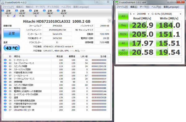Viewport: 186px width, 122px height.
Task: Click the firmware field JP4OA3EA
Action: point(57,26)
